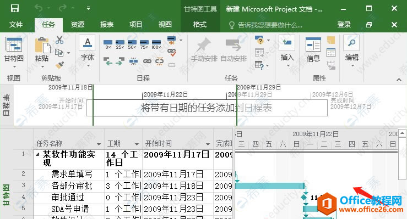
Task: Open the 资源 ribbon tab
Action: [x=77, y=25]
